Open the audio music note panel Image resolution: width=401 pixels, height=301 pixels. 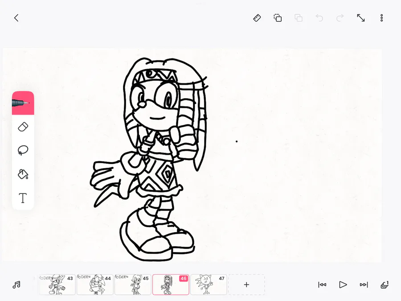16,285
